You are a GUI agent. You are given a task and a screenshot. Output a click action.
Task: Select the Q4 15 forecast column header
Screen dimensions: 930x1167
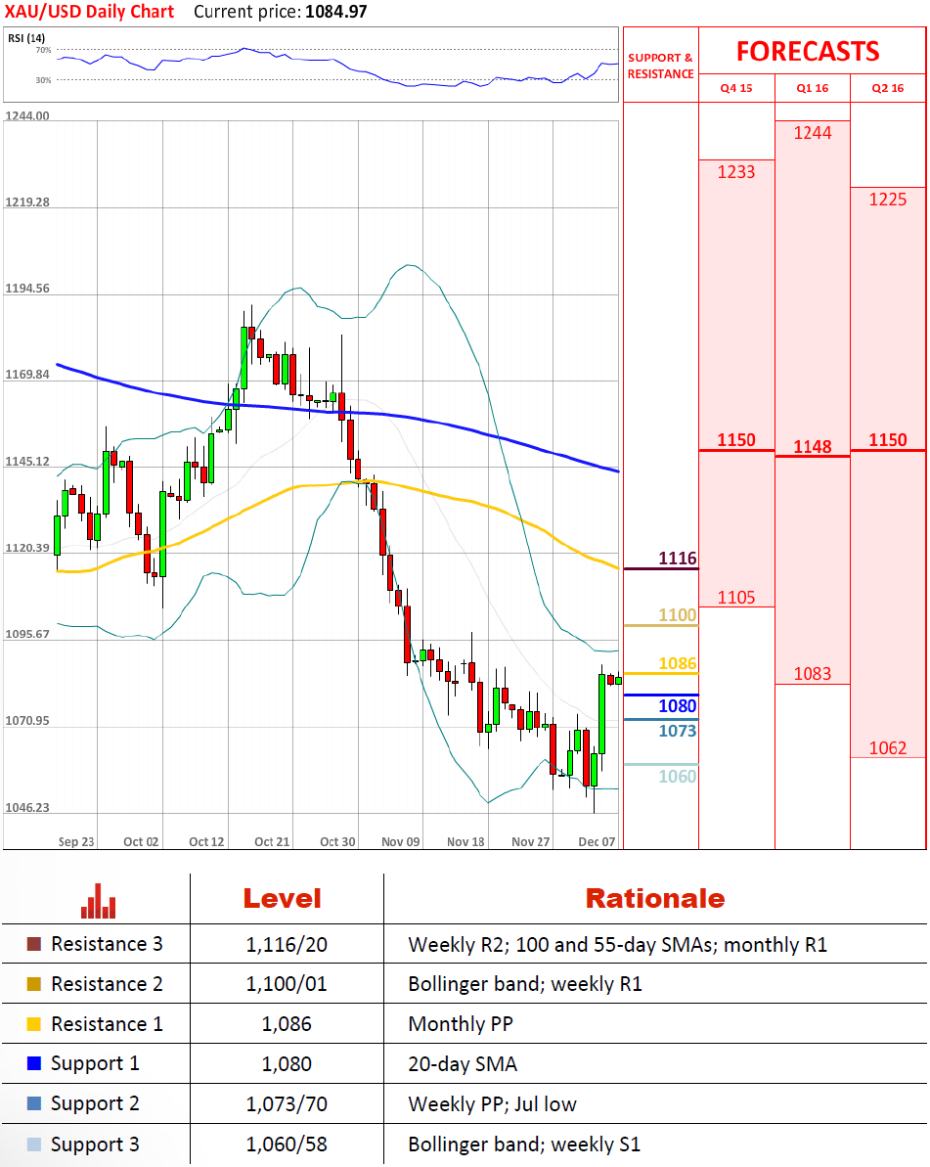point(735,88)
